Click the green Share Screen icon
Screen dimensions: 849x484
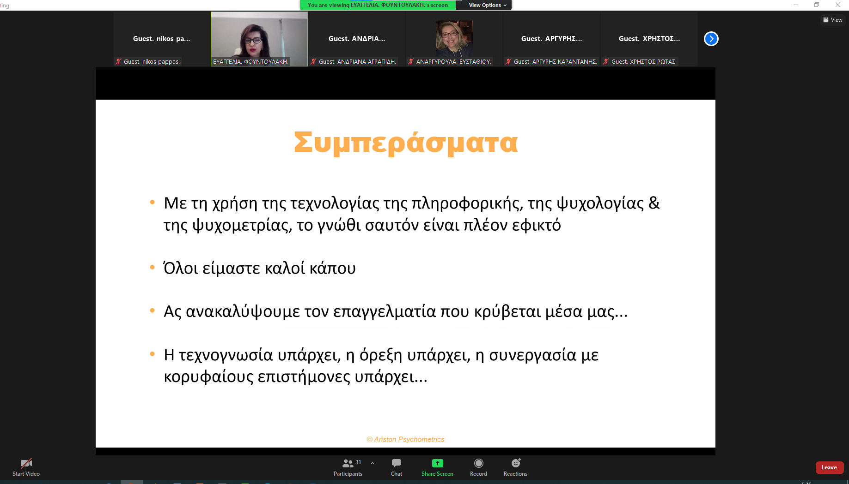(437, 463)
